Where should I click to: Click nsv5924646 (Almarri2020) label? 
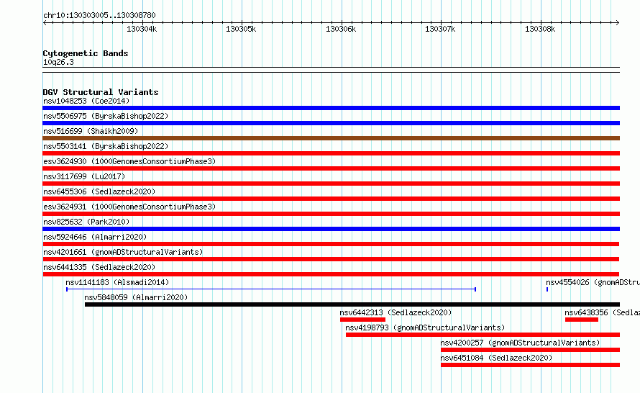click(95, 237)
